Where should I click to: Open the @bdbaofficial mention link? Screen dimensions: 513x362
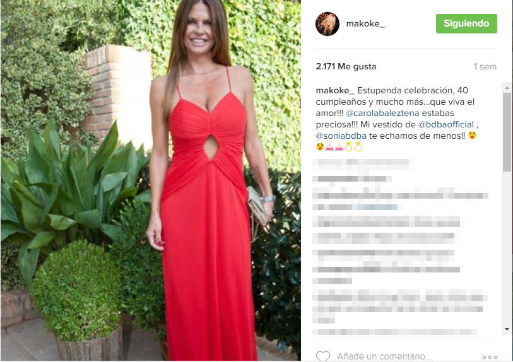point(445,125)
